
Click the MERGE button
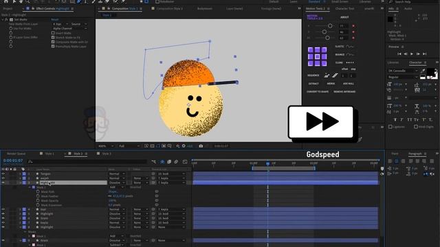tap(331, 84)
